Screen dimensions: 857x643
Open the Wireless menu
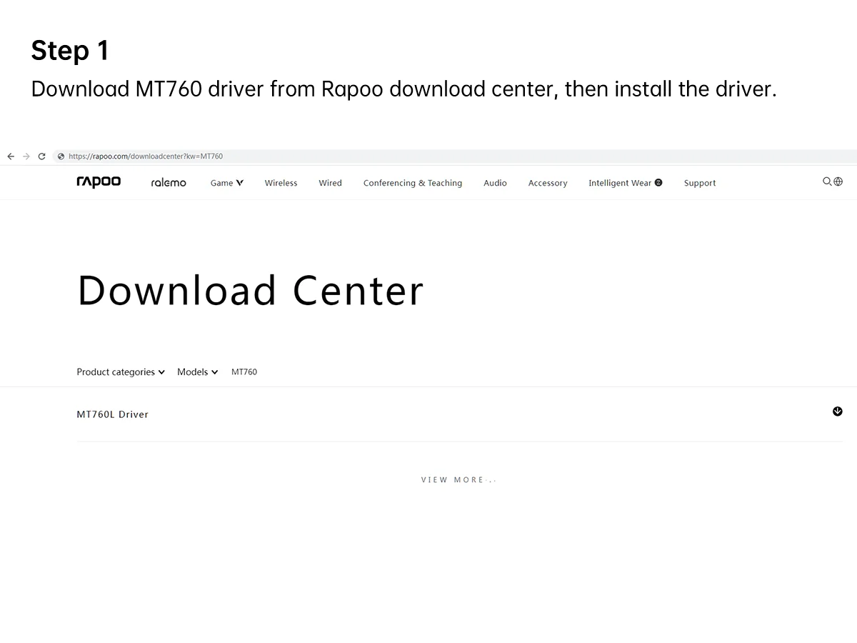point(281,183)
